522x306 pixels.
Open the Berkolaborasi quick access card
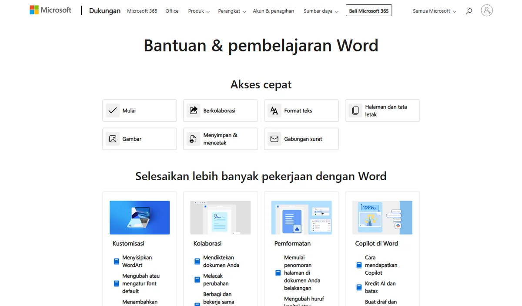coord(221,111)
